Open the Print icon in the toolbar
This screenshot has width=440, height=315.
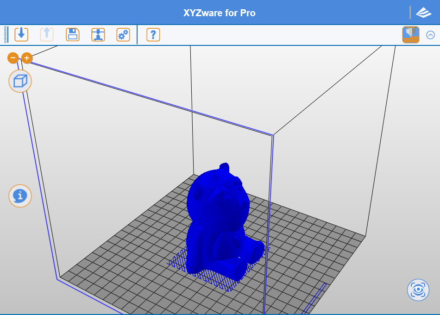(98, 35)
